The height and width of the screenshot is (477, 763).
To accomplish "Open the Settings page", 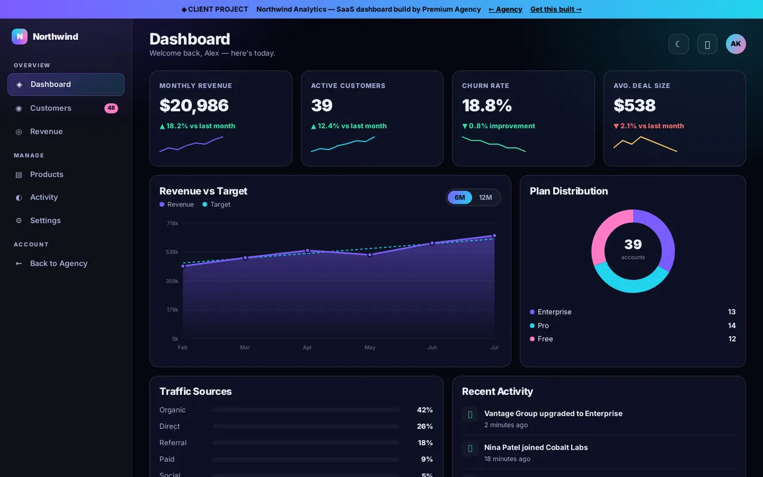I will click(66, 221).
